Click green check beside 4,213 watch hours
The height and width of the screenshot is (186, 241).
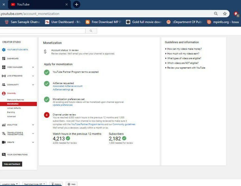(68, 138)
